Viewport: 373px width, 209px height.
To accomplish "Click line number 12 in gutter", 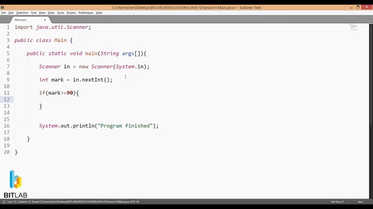I will pyautogui.click(x=6, y=99).
